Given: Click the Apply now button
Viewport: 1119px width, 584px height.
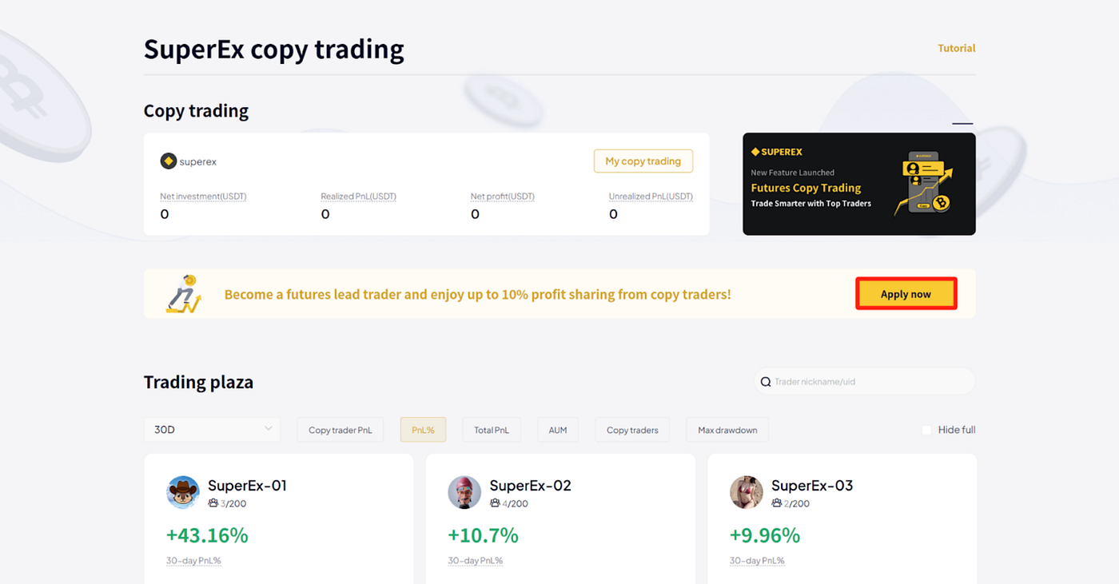Looking at the screenshot, I should [906, 294].
